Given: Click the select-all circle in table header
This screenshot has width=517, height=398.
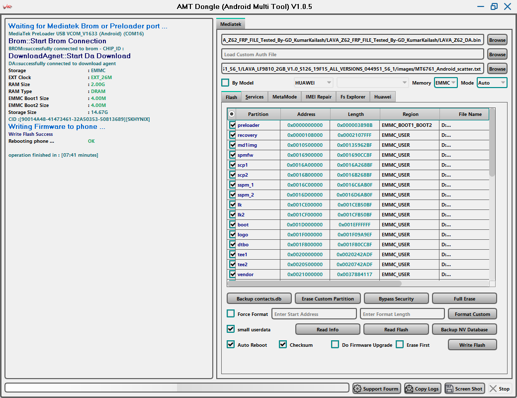Looking at the screenshot, I should point(232,114).
